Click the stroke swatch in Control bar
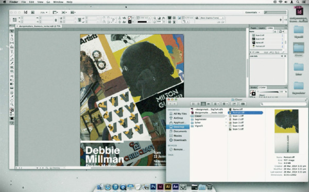309x192 pixels. coord(130,22)
